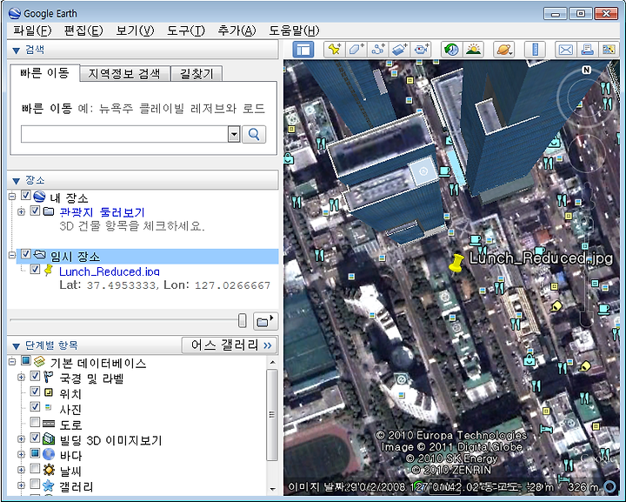The width and height of the screenshot is (626, 502).
Task: Expand the 국경 및 라벨 tree node
Action: [x=21, y=377]
